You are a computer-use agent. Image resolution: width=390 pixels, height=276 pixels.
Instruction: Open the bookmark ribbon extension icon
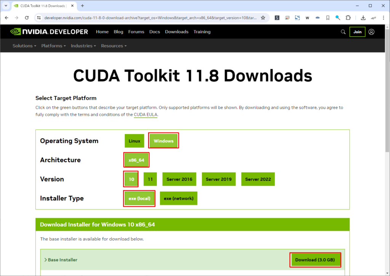point(328,18)
